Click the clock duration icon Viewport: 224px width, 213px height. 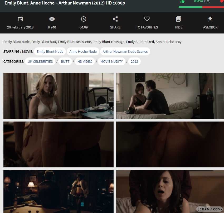pos(84,19)
